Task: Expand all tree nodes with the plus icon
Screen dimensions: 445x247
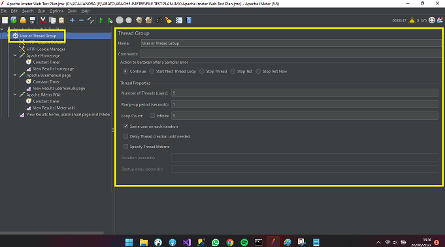Action: click(72, 20)
